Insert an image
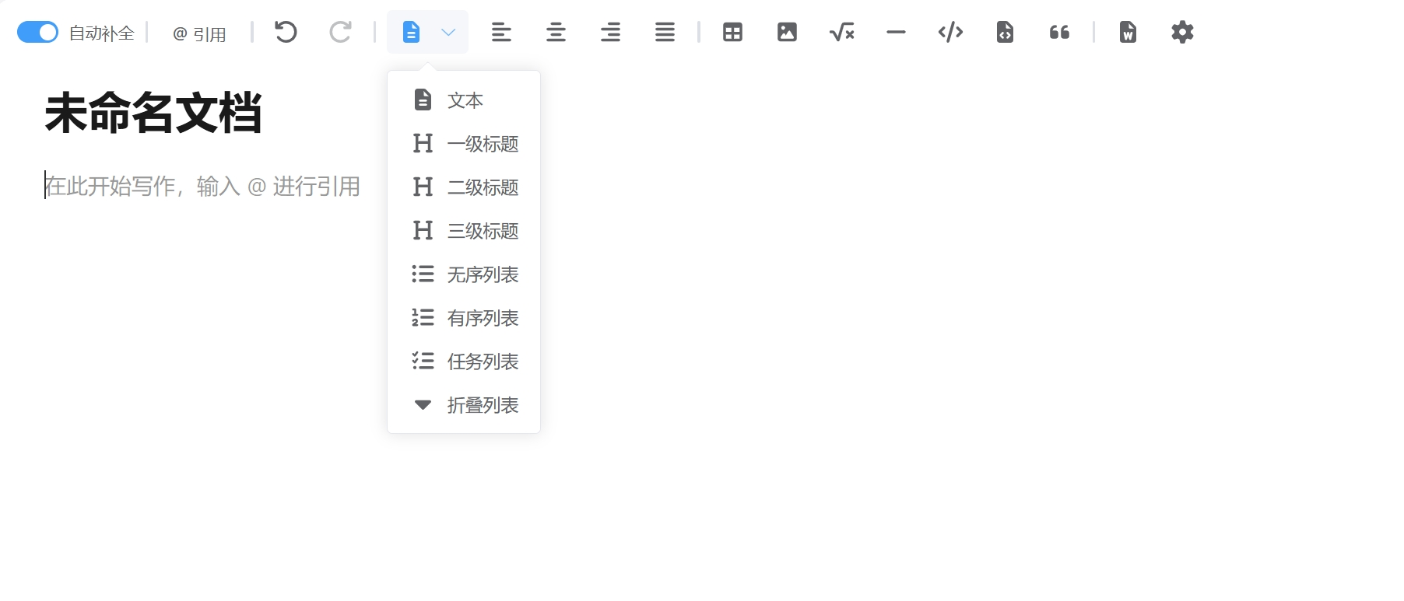1404x601 pixels. tap(787, 32)
